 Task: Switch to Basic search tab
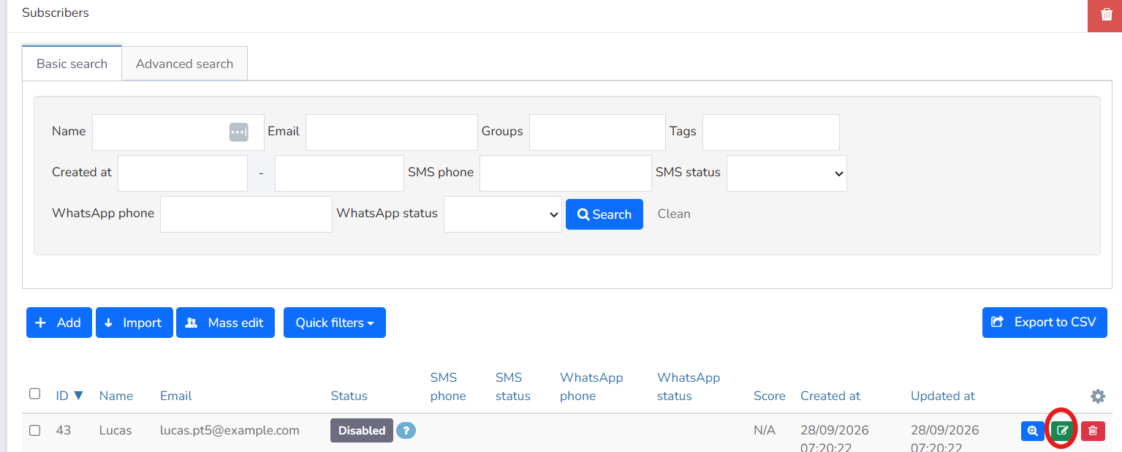(72, 64)
